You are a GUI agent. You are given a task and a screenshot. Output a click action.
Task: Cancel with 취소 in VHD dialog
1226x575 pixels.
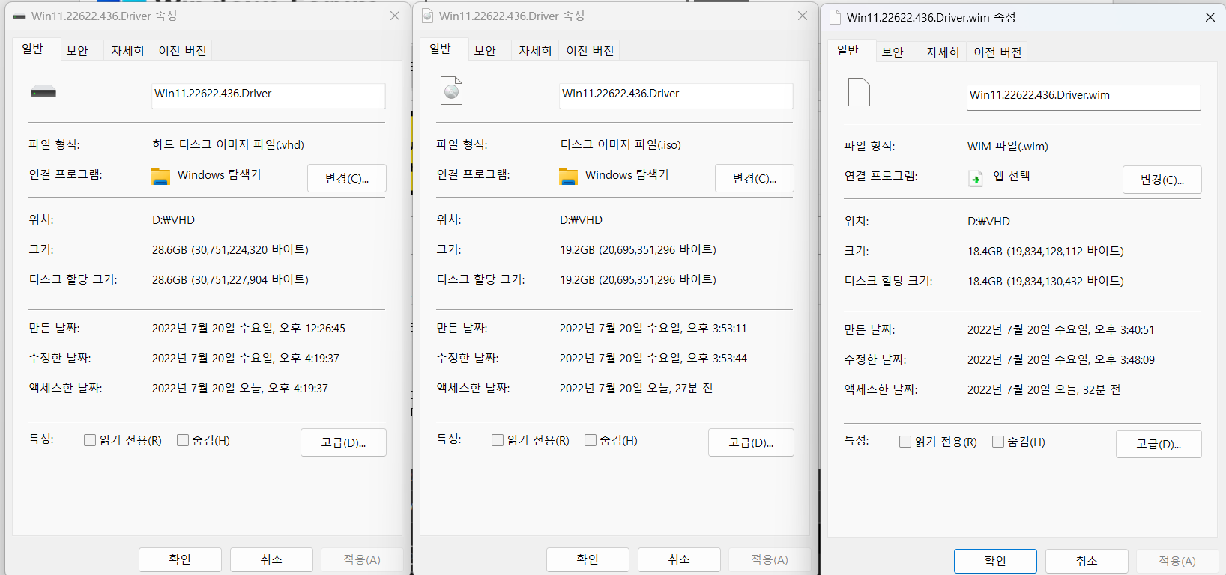click(x=271, y=559)
